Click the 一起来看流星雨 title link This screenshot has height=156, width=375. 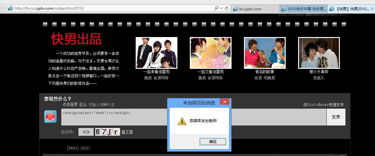(x=157, y=72)
